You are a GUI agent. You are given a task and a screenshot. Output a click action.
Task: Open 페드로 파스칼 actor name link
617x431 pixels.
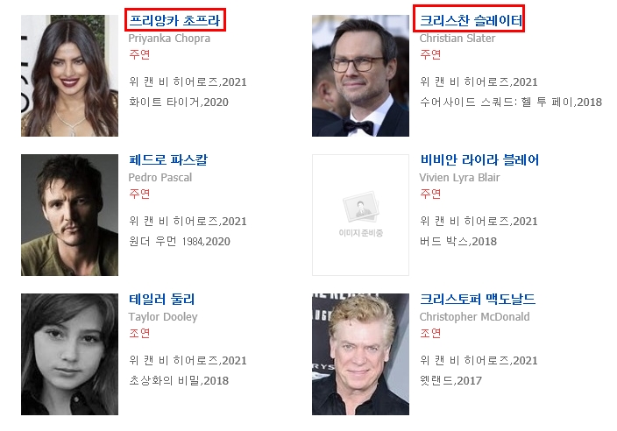168,159
